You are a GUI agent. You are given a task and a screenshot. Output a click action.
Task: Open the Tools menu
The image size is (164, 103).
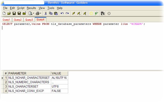(x=51, y=8)
